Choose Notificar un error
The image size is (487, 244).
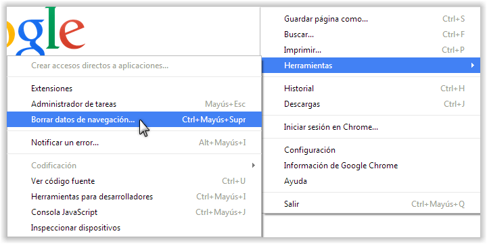134,143
